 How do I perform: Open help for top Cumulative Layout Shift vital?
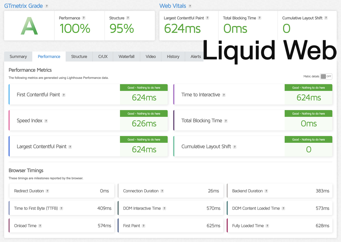(326, 18)
